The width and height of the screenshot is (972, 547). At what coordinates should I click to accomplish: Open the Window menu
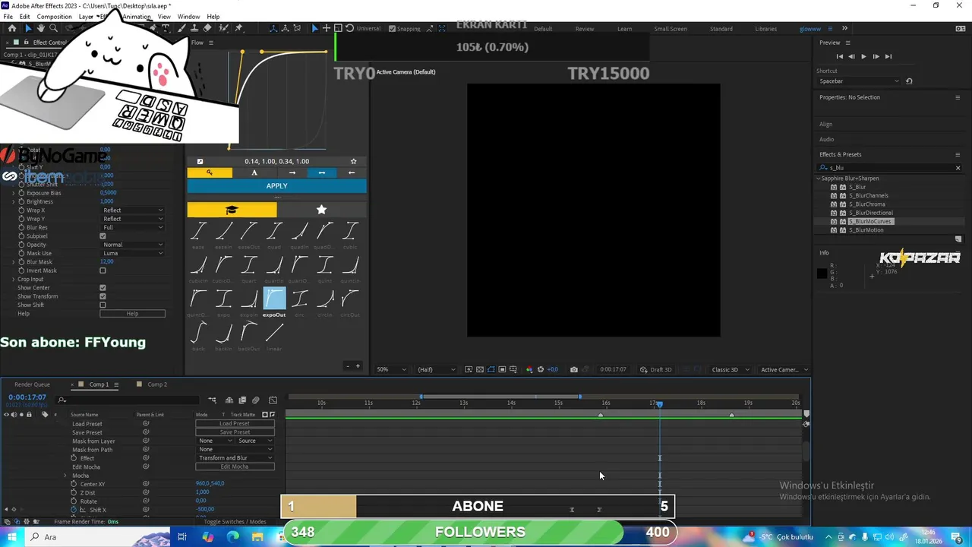tap(188, 17)
